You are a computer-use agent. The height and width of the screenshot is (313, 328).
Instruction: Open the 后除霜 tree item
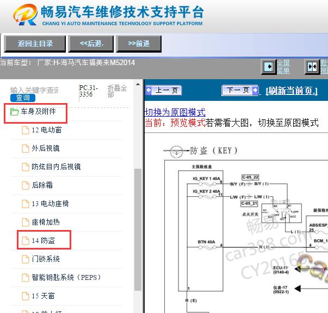[x=42, y=185]
